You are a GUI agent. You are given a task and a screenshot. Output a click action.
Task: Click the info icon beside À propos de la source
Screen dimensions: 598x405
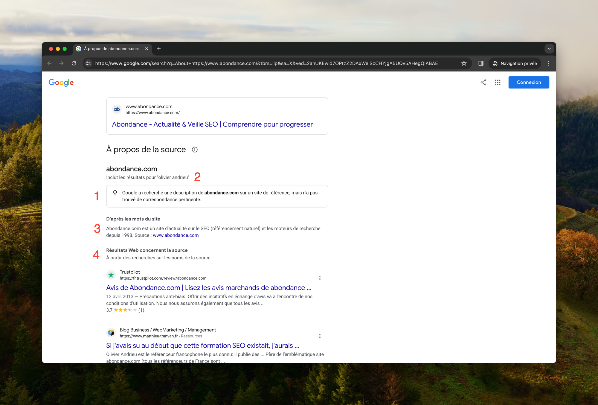click(195, 150)
